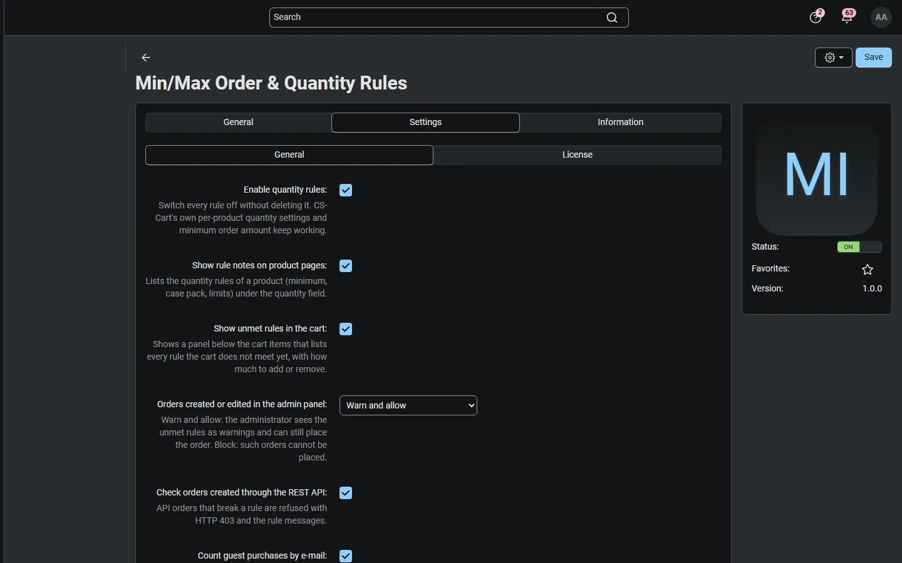Open the help icon with badge 2
902x563 pixels.
point(816,17)
